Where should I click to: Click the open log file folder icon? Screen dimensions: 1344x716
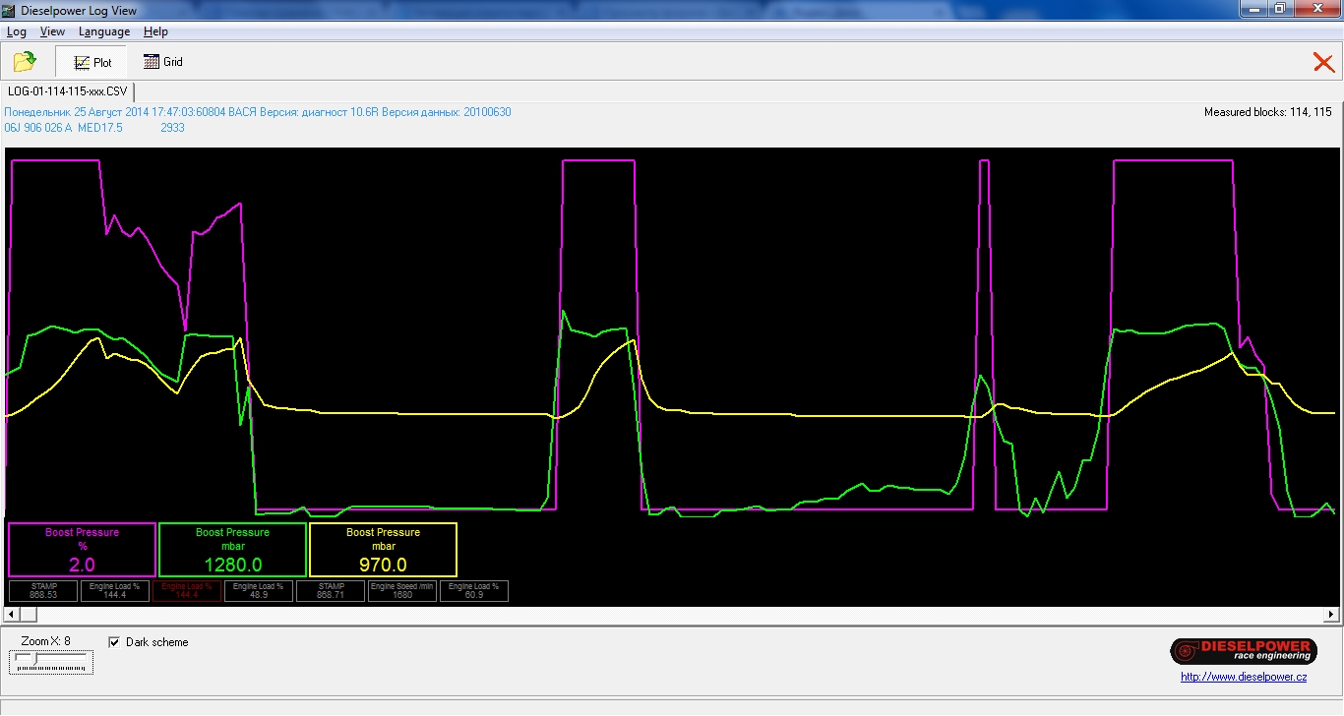click(25, 62)
